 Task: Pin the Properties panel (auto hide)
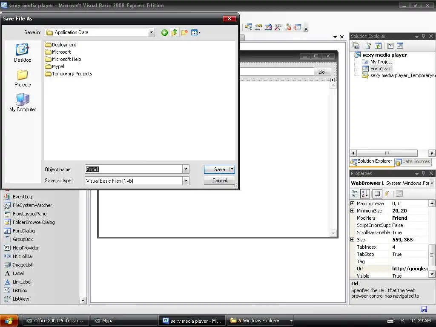click(x=424, y=173)
